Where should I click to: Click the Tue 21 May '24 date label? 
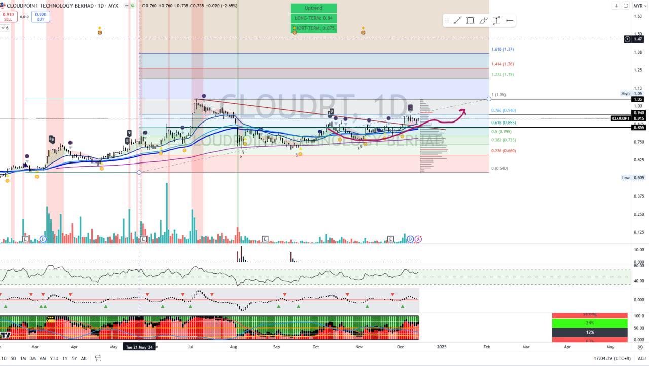(x=139, y=347)
